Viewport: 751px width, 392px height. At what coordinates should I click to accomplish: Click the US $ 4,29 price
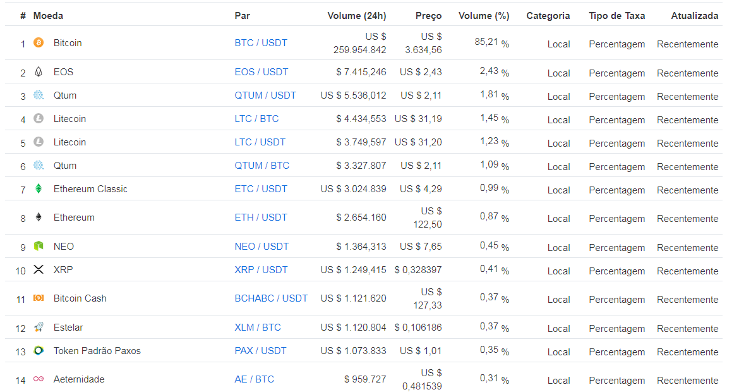pos(421,189)
